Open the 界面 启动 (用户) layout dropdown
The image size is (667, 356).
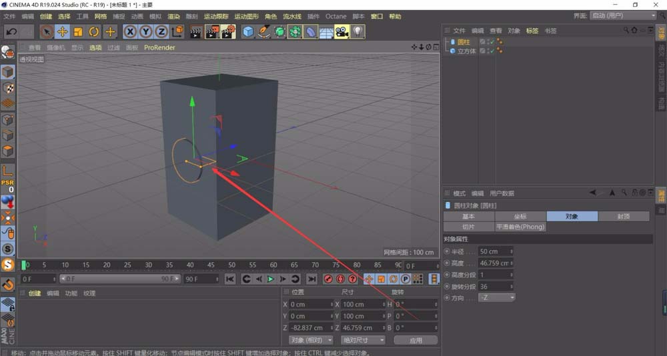pyautogui.click(x=624, y=16)
